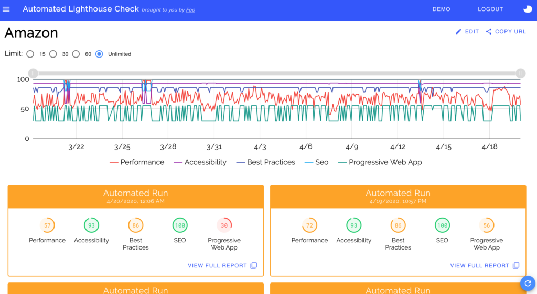The width and height of the screenshot is (537, 294).
Task: Toggle dark mode moon icon
Action: tap(528, 9)
